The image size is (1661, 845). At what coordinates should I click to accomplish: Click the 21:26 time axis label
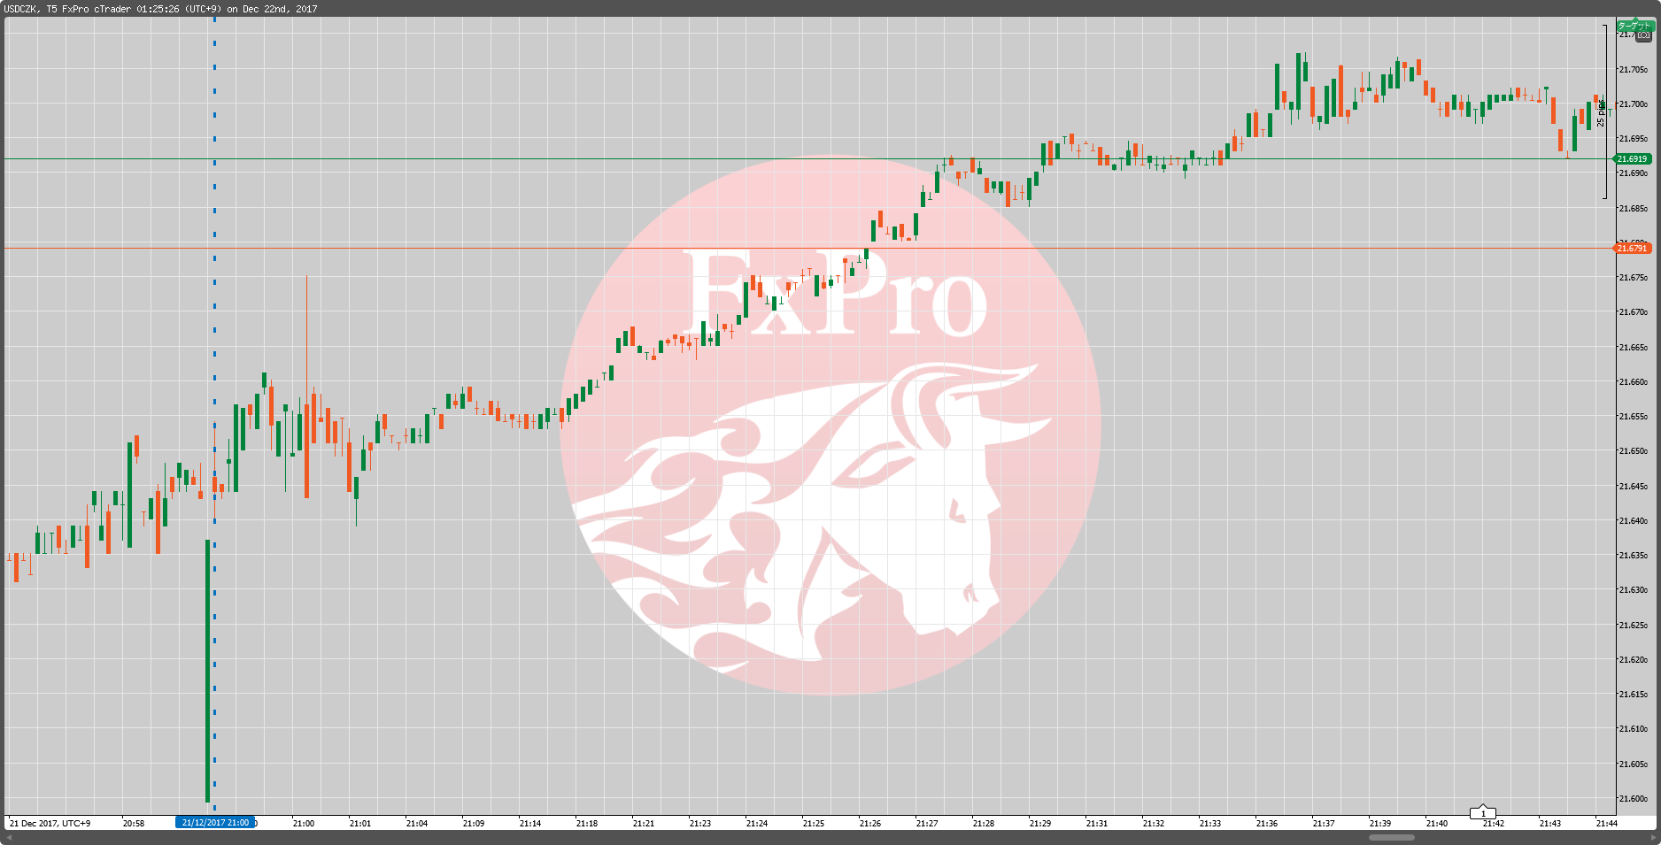click(x=870, y=824)
